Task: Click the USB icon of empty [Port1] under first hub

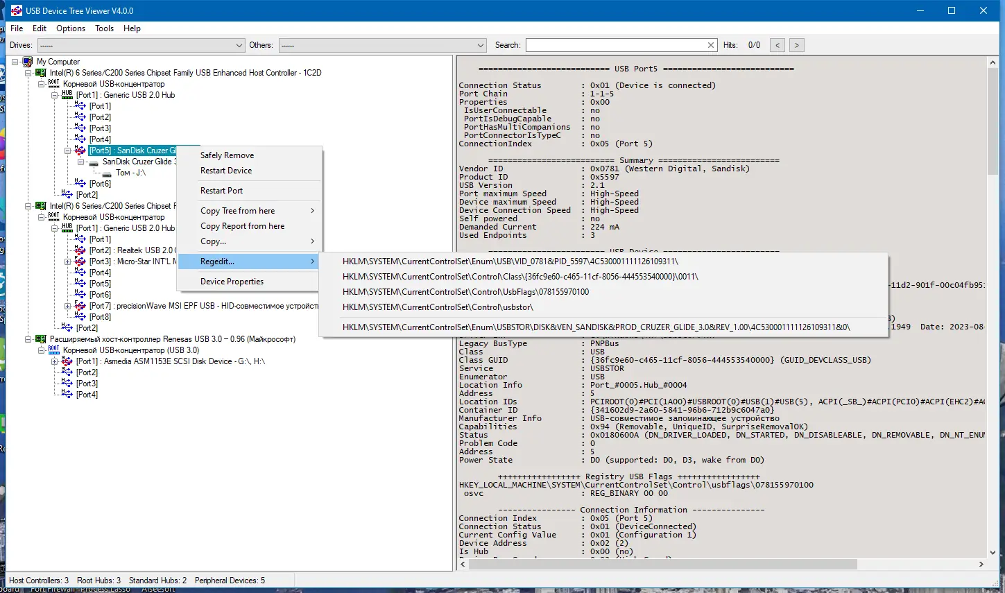Action: 80,106
